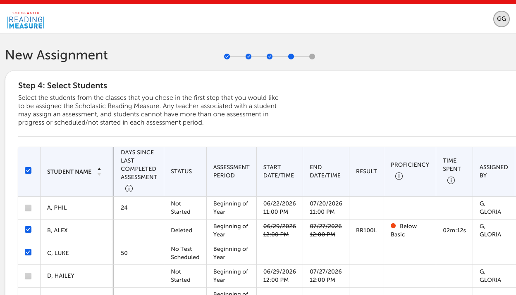Click Not Started status for D, HAILEY
Image resolution: width=516 pixels, height=295 pixels.
181,276
